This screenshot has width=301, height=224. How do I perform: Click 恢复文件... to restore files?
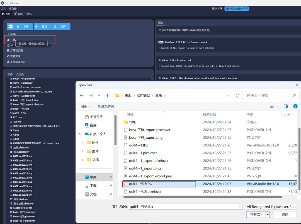point(14,56)
